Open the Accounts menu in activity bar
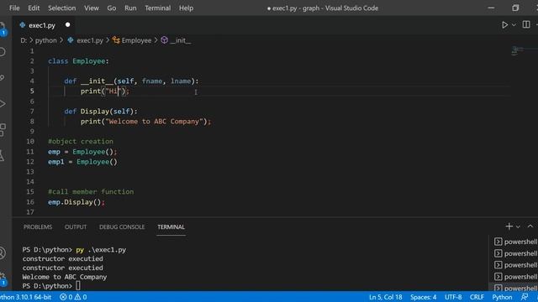 click(x=3, y=253)
